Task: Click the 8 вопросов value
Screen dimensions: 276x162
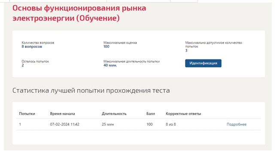Action: 32,47
